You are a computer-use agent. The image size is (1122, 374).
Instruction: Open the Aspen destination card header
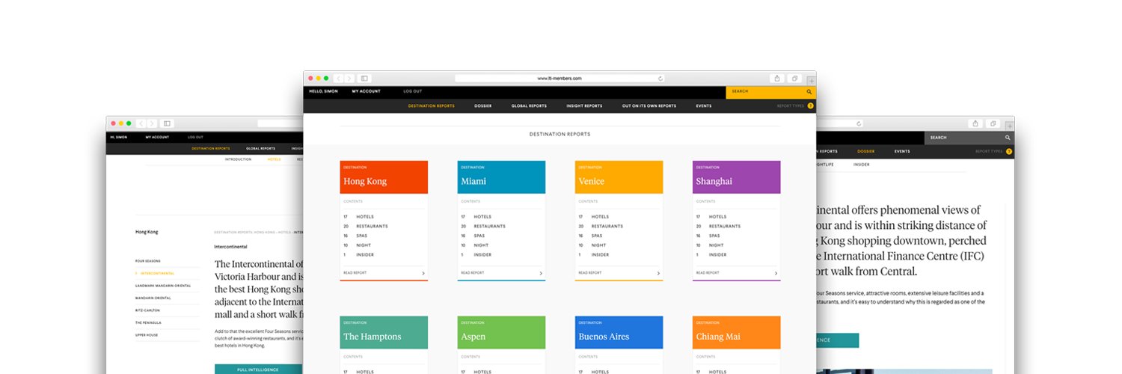[501, 332]
